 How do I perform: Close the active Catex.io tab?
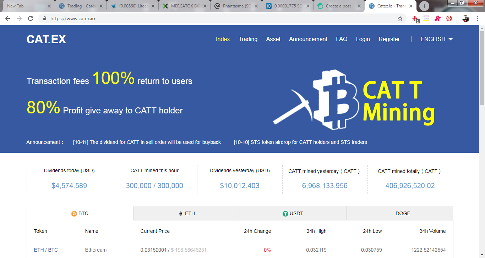(x=411, y=6)
